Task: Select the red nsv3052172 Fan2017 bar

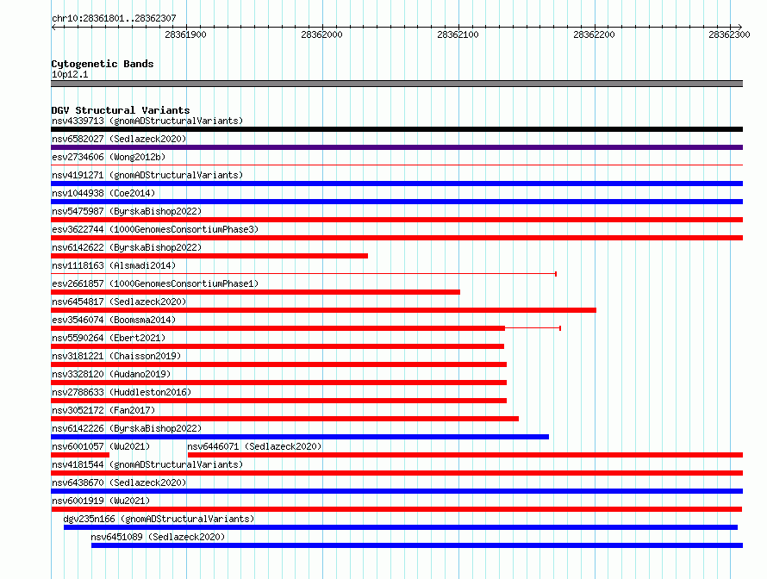Action: 284,419
